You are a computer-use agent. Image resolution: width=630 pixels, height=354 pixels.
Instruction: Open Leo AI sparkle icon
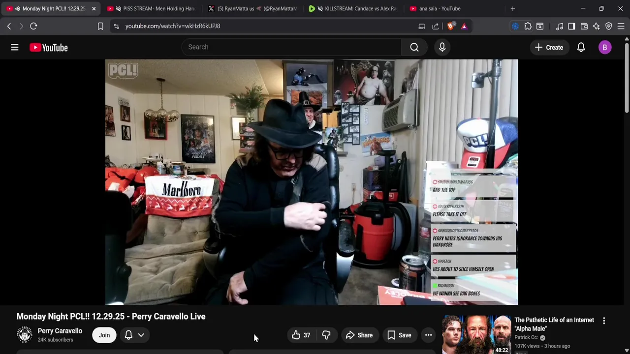(596, 26)
